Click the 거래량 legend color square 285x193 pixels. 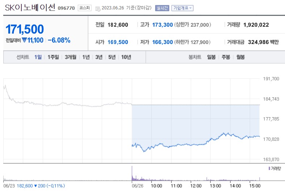pos(269,168)
